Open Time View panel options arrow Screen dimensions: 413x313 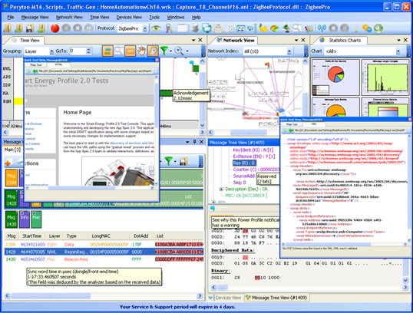click(x=193, y=41)
